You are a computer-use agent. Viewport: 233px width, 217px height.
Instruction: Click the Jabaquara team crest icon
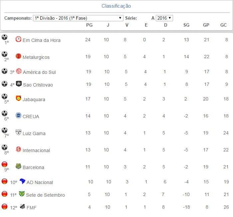click(18, 99)
